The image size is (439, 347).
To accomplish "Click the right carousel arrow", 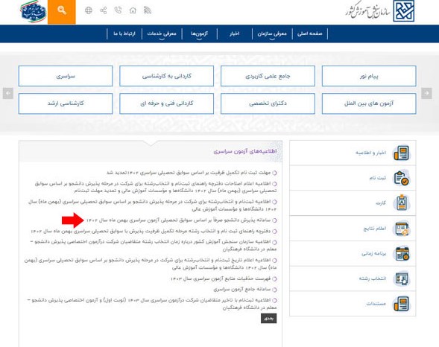I will coord(426,93).
